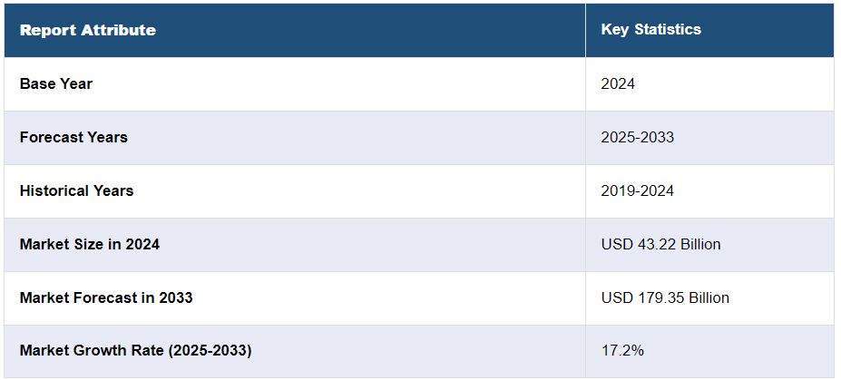The width and height of the screenshot is (841, 380).
Task: Click the 2025-2033 forecast years value
Action: 637,138
